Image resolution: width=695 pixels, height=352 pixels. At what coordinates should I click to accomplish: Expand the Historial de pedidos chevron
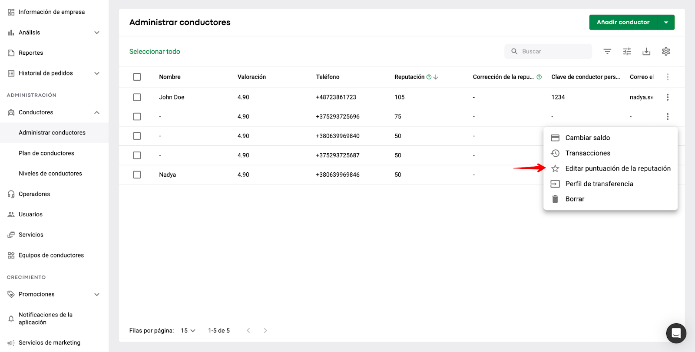click(97, 73)
